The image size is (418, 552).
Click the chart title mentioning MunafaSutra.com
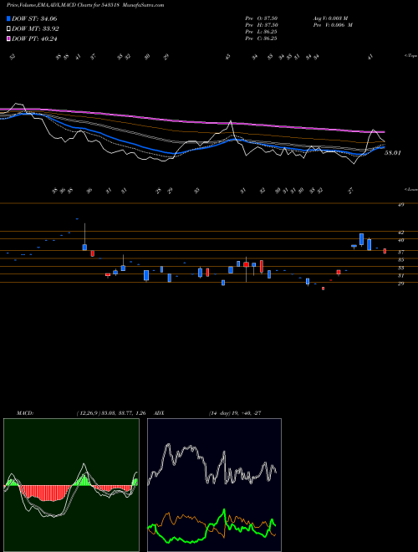(85, 5)
